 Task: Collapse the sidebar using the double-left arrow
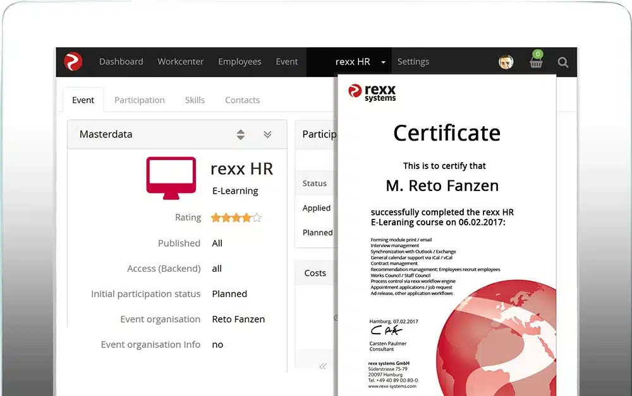tap(323, 366)
